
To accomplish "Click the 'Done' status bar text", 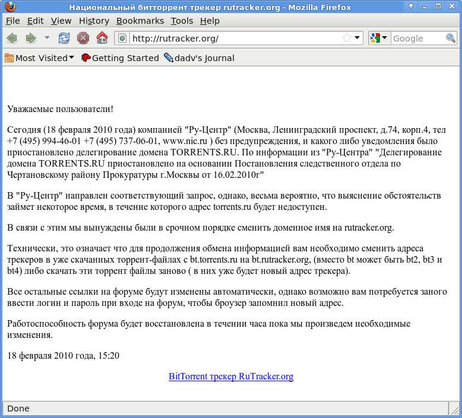I will tap(18, 409).
